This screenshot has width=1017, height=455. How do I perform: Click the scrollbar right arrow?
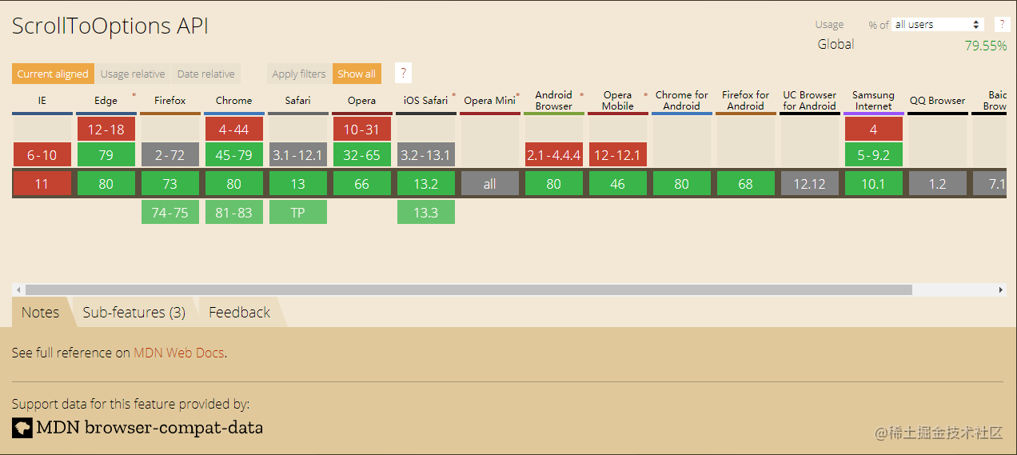pos(1000,289)
